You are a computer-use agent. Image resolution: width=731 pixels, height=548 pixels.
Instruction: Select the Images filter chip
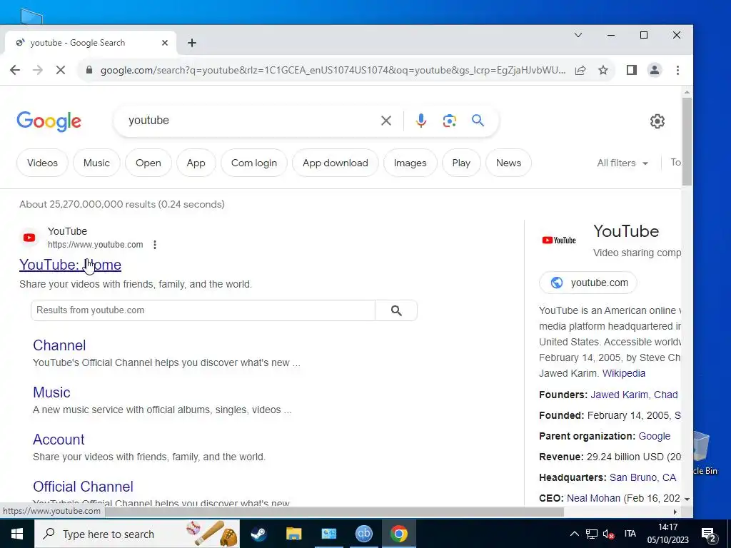(x=410, y=163)
